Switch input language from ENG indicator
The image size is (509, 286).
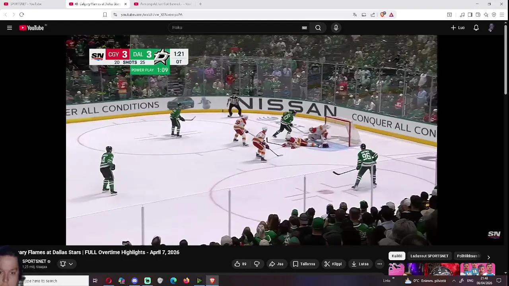(x=470, y=281)
